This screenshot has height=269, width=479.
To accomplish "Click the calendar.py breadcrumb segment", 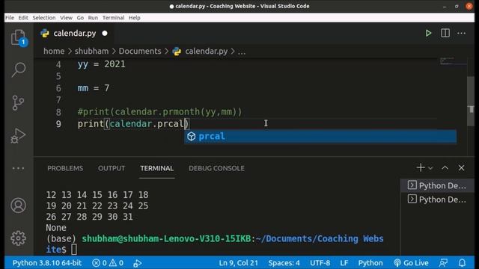I will point(207,52).
